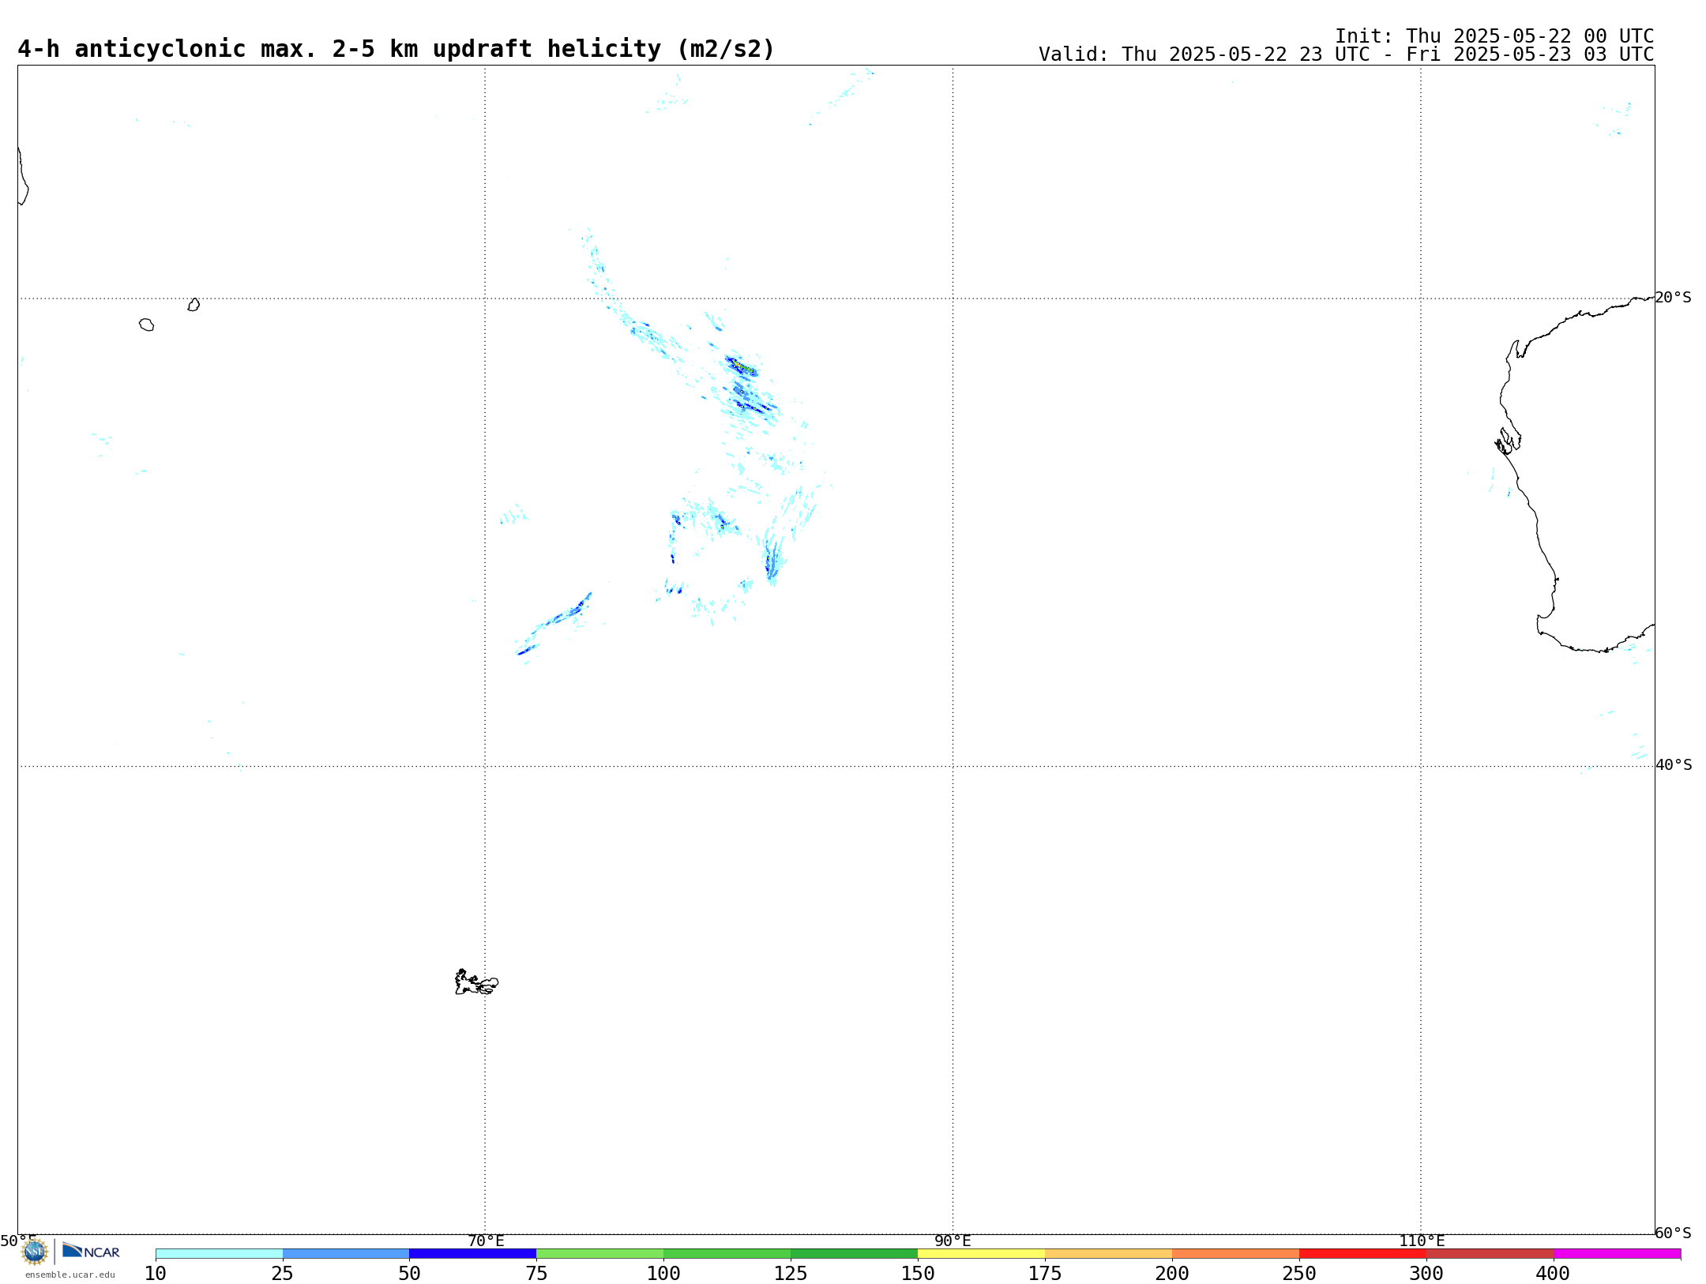Click the colorbar label "175"
The image size is (1706, 1284).
pos(1045,1273)
